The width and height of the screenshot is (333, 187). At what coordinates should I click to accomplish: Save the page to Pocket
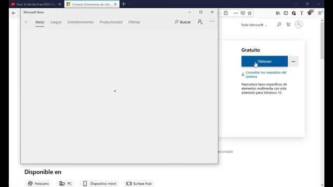242,13
